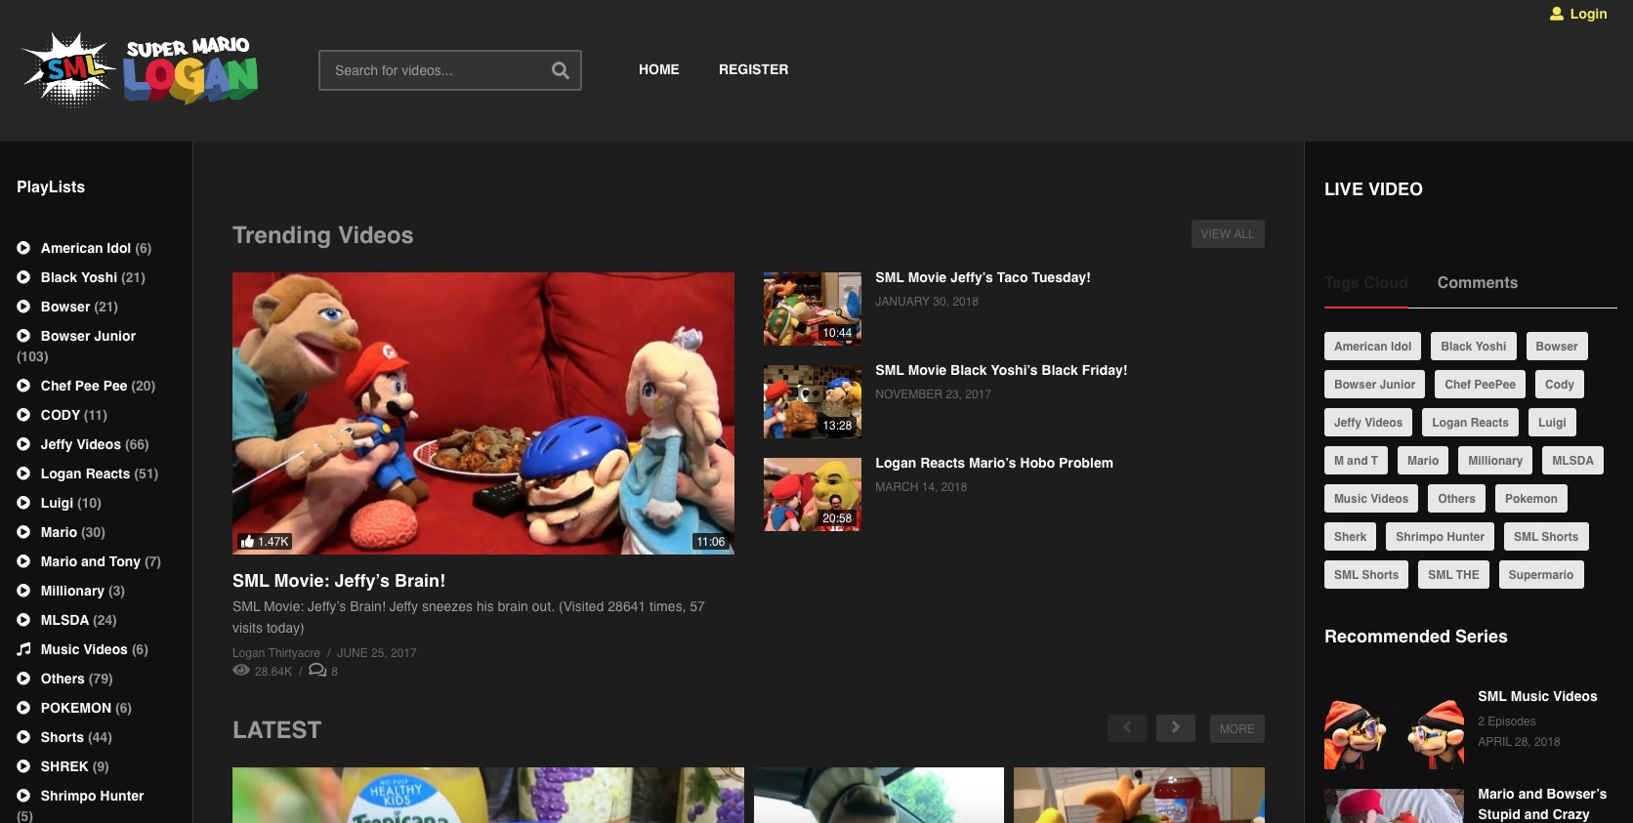Select the Pokemon tag
Screen dimensions: 1633x823
(x=1531, y=499)
